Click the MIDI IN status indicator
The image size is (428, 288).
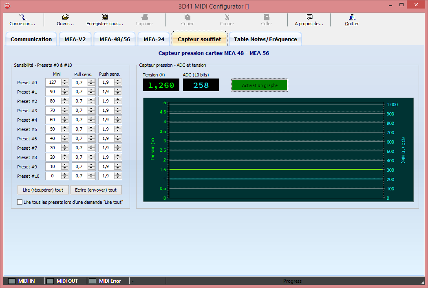pyautogui.click(x=12, y=281)
